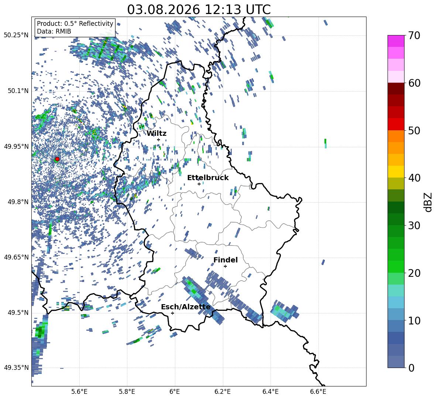
Task: Select the Ettelbruck city label
Action: [x=208, y=178]
